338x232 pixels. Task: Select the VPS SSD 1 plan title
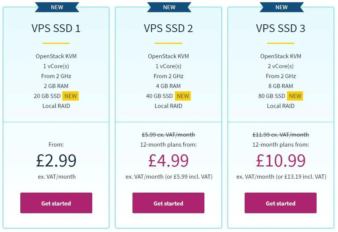56,28
